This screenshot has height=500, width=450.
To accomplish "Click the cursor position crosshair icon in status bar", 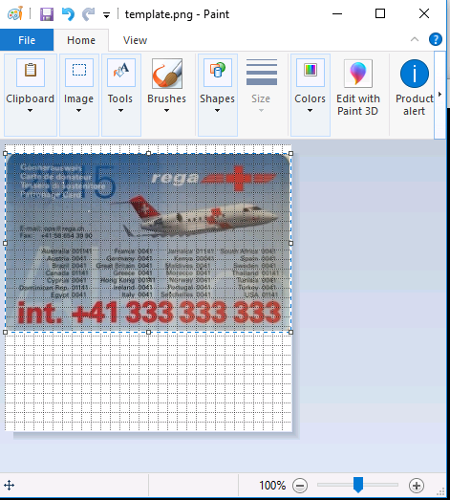I will (x=9, y=486).
